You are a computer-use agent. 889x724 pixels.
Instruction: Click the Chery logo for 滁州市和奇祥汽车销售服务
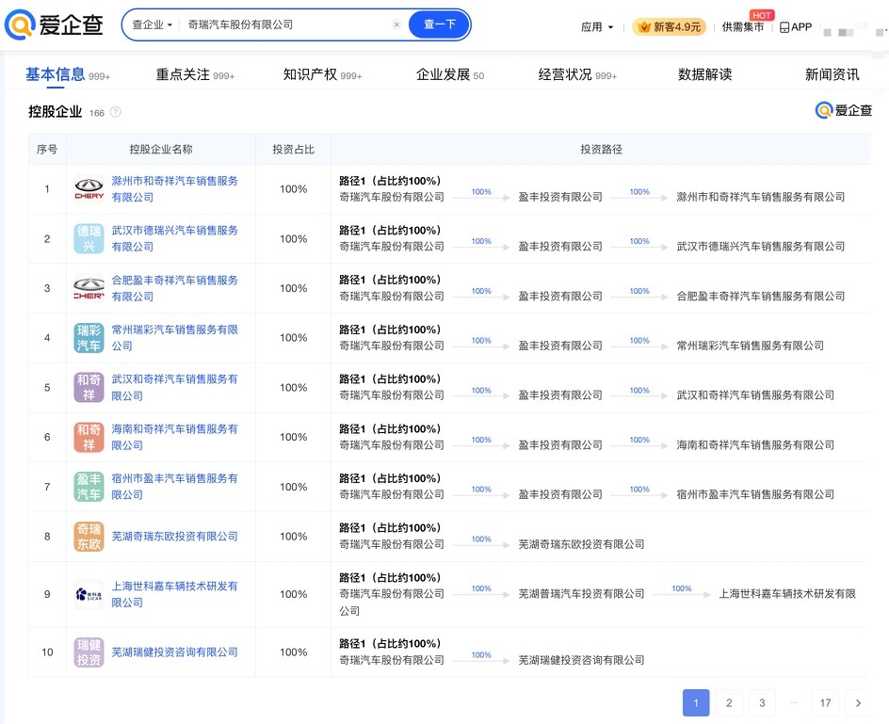[89, 189]
